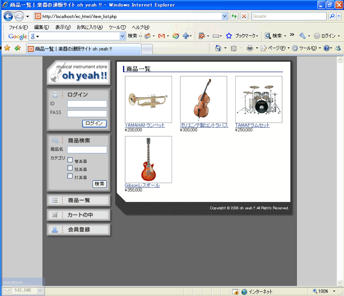
Task: Open the search provider dropdown arrow
Action: 339,16
